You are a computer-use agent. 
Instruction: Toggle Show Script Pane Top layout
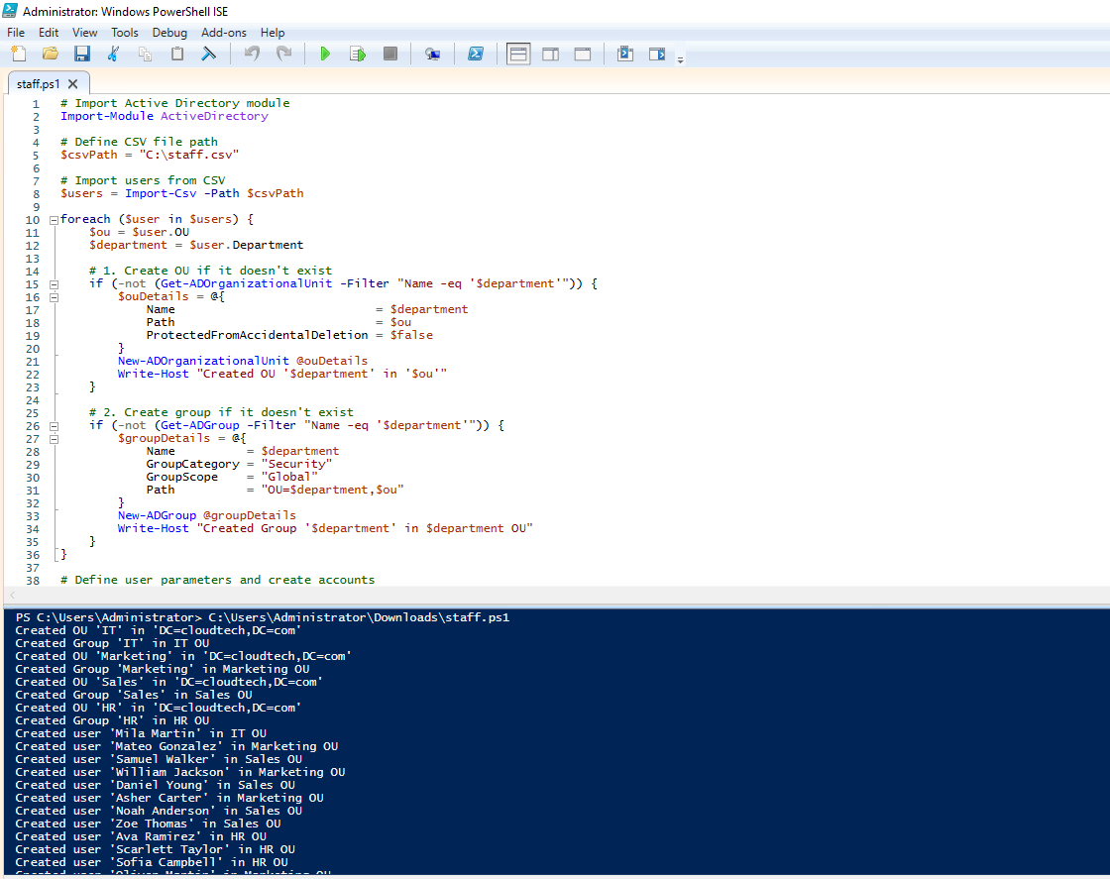(x=518, y=54)
